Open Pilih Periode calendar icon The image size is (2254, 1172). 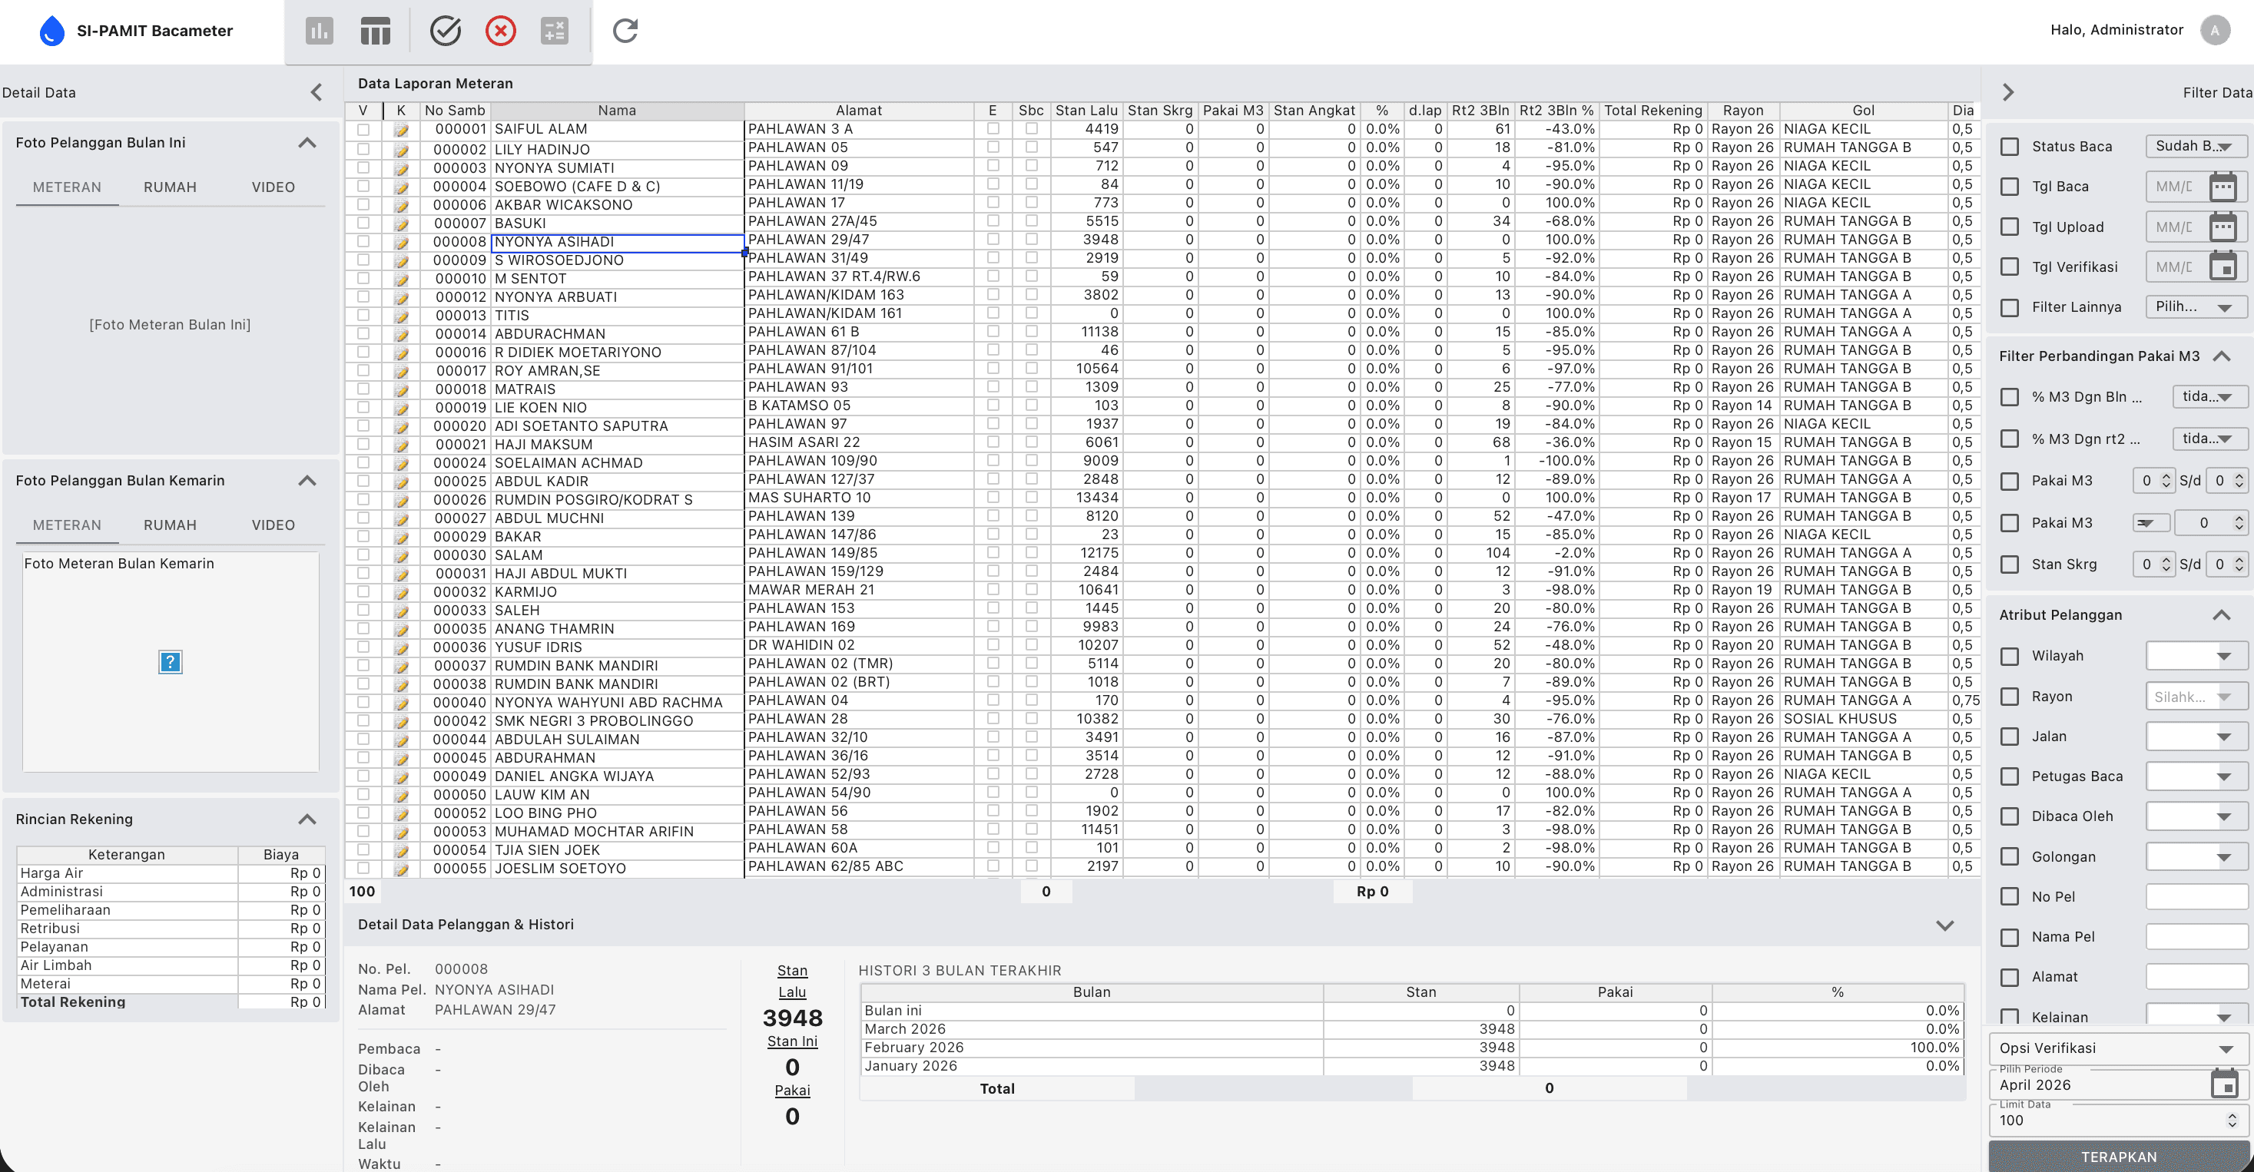click(x=2223, y=1084)
